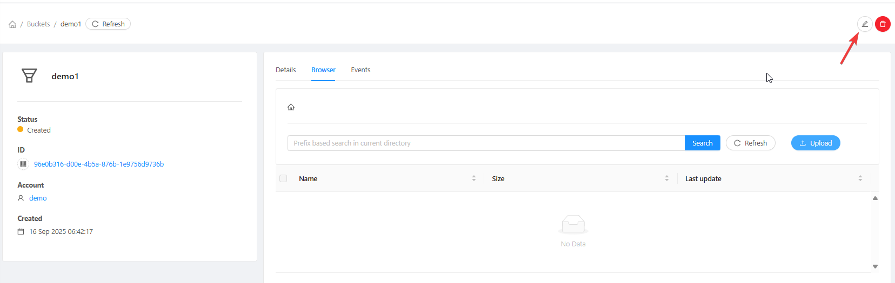Sort the table by the Size column

click(666, 178)
